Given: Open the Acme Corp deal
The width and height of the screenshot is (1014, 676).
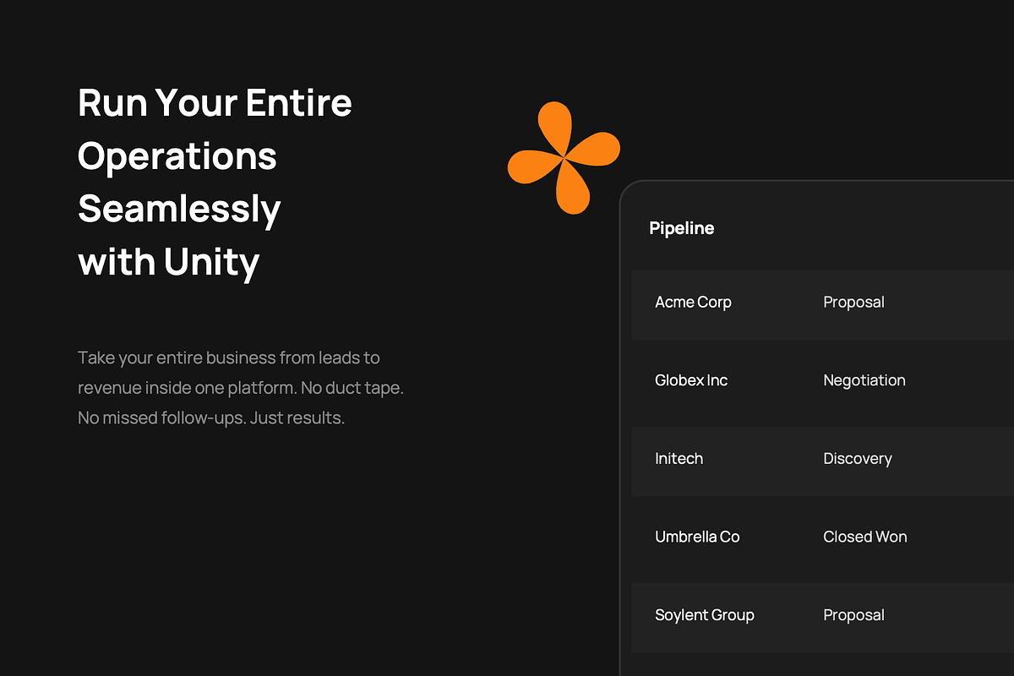Looking at the screenshot, I should 693,303.
